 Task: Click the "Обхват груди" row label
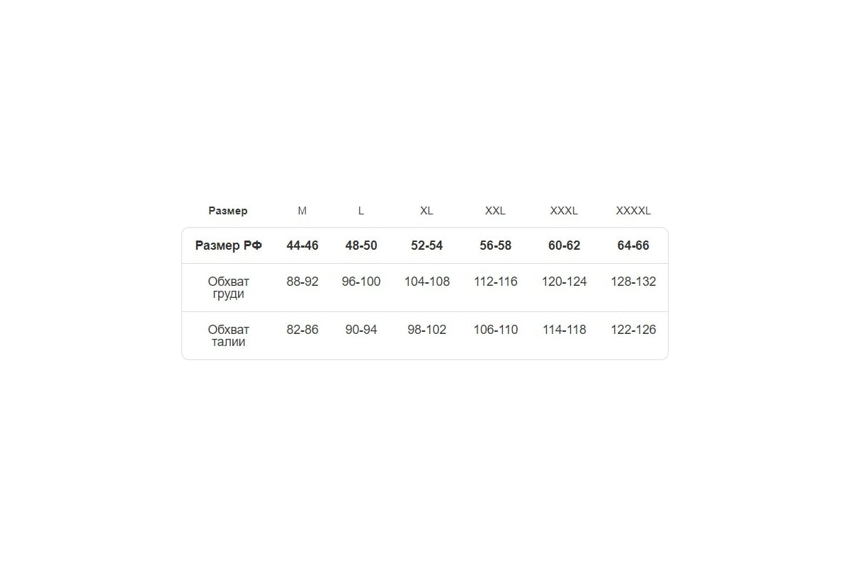tap(228, 288)
